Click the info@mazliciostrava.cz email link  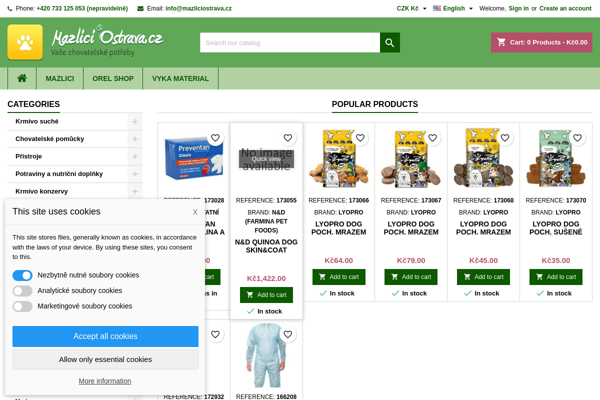pos(198,8)
